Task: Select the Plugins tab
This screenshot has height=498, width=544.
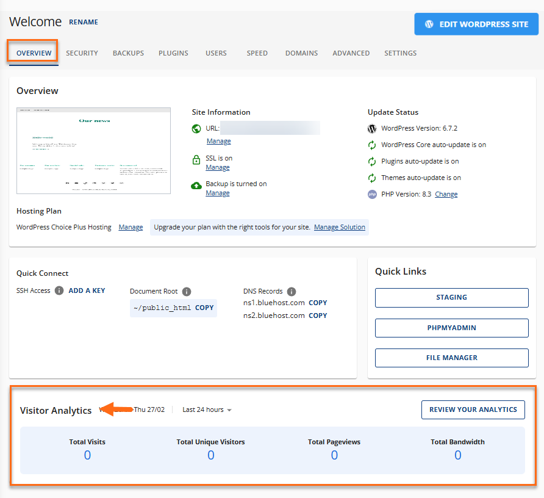Action: (x=173, y=53)
